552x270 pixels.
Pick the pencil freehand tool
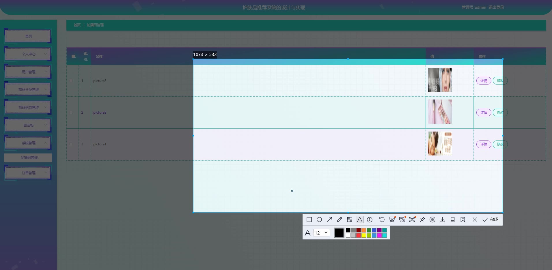pos(340,220)
